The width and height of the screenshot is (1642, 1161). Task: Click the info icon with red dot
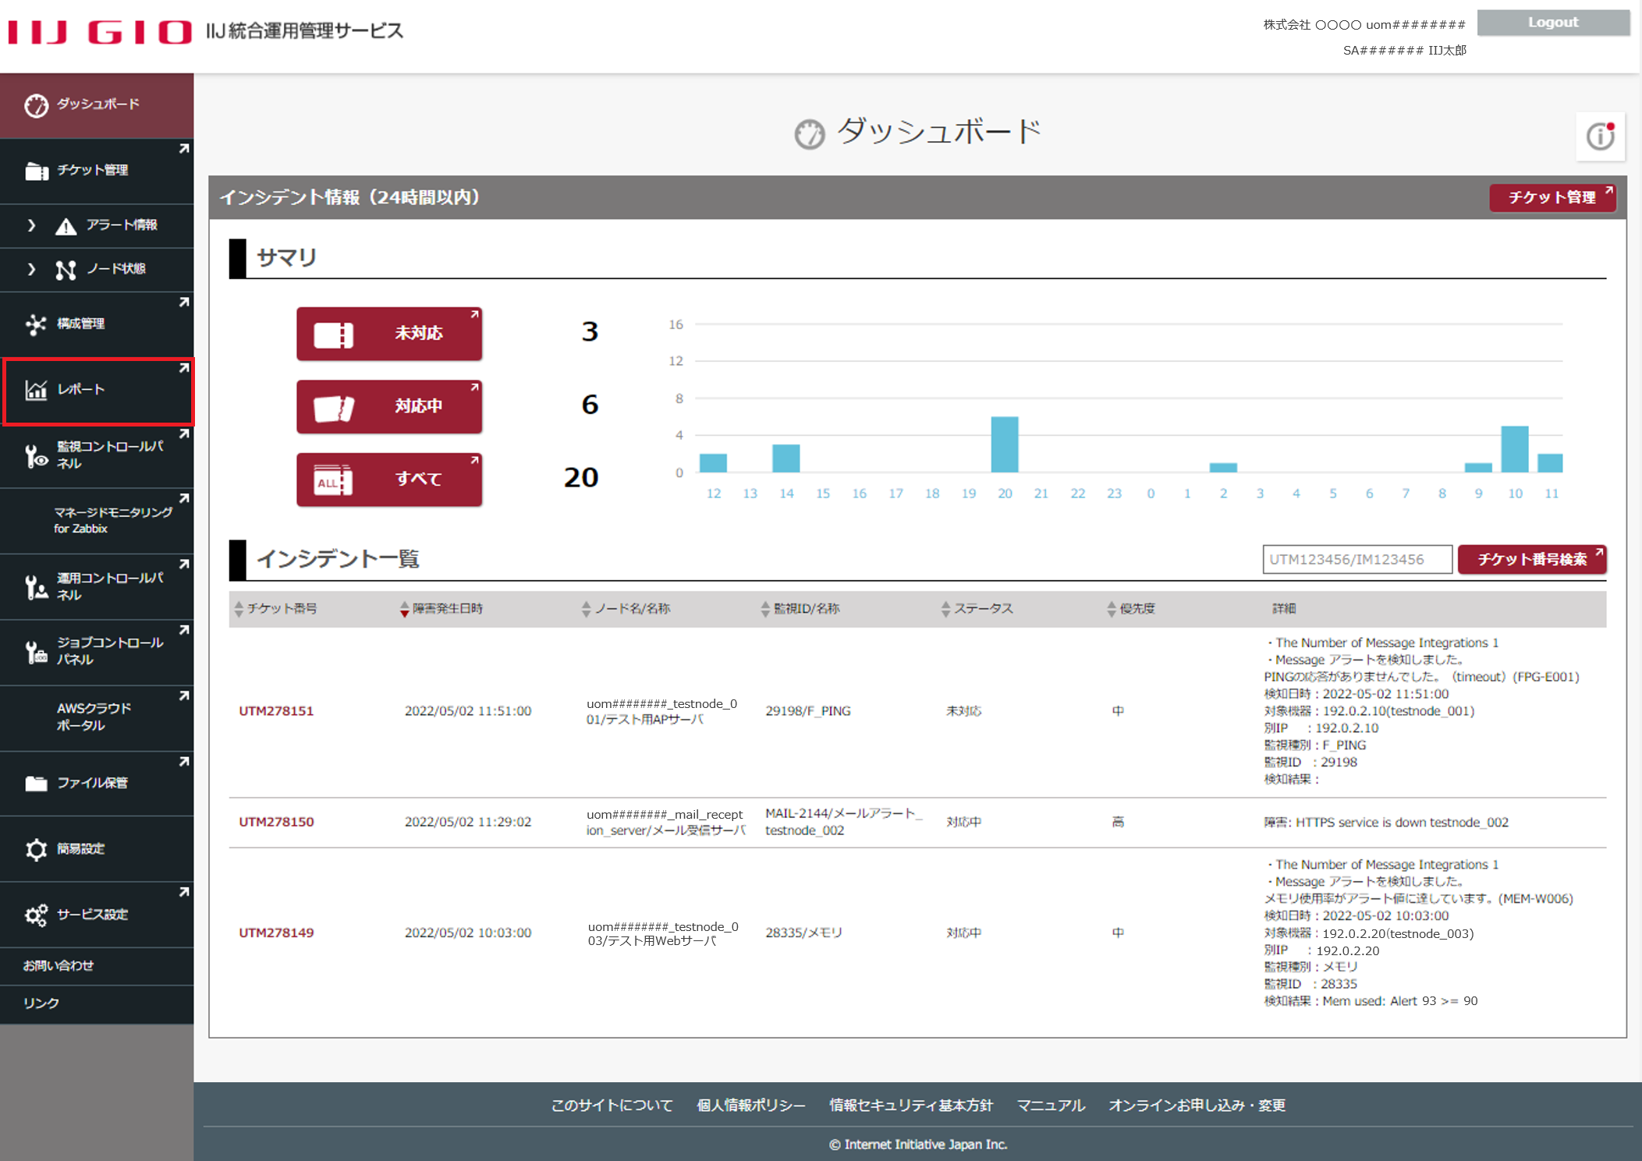pyautogui.click(x=1600, y=137)
